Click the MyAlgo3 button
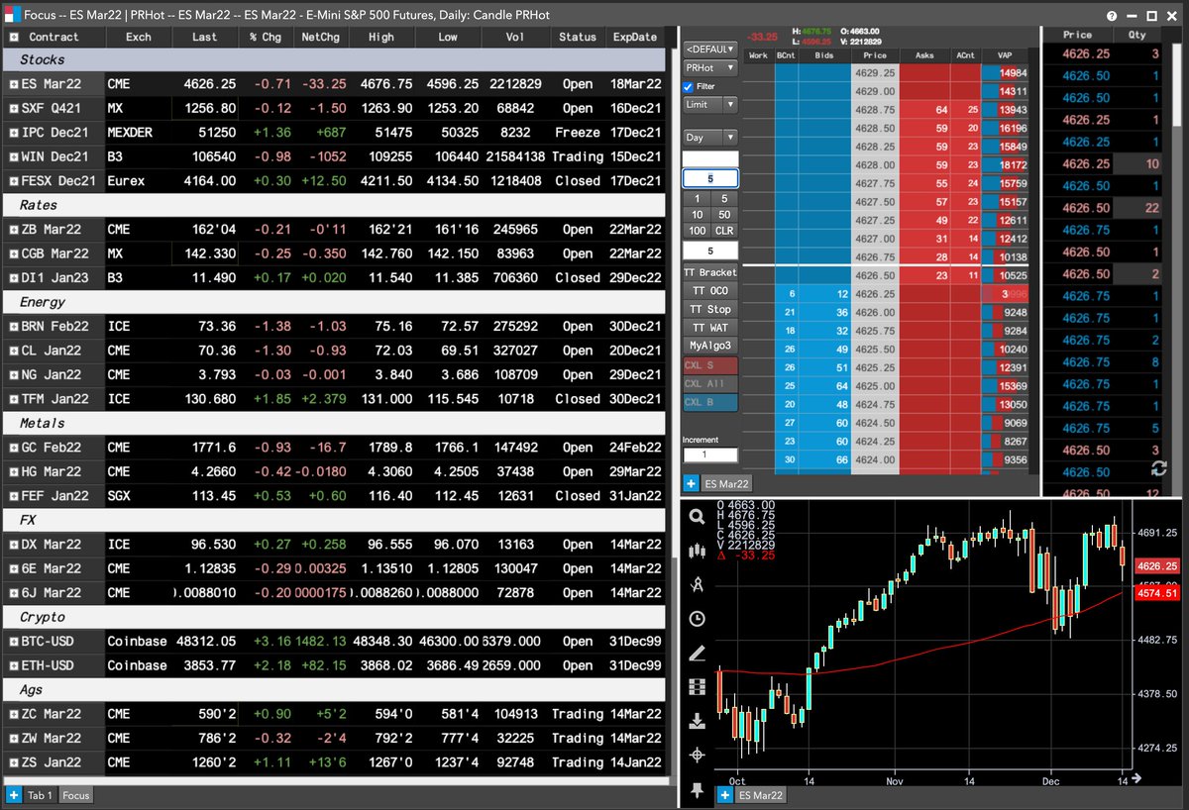Viewport: 1189px width, 810px height. [x=710, y=346]
